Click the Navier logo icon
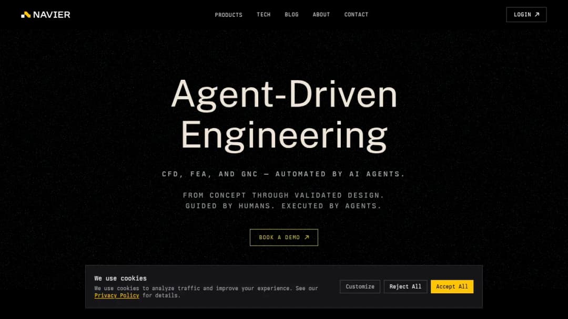This screenshot has height=319, width=568. [26, 15]
